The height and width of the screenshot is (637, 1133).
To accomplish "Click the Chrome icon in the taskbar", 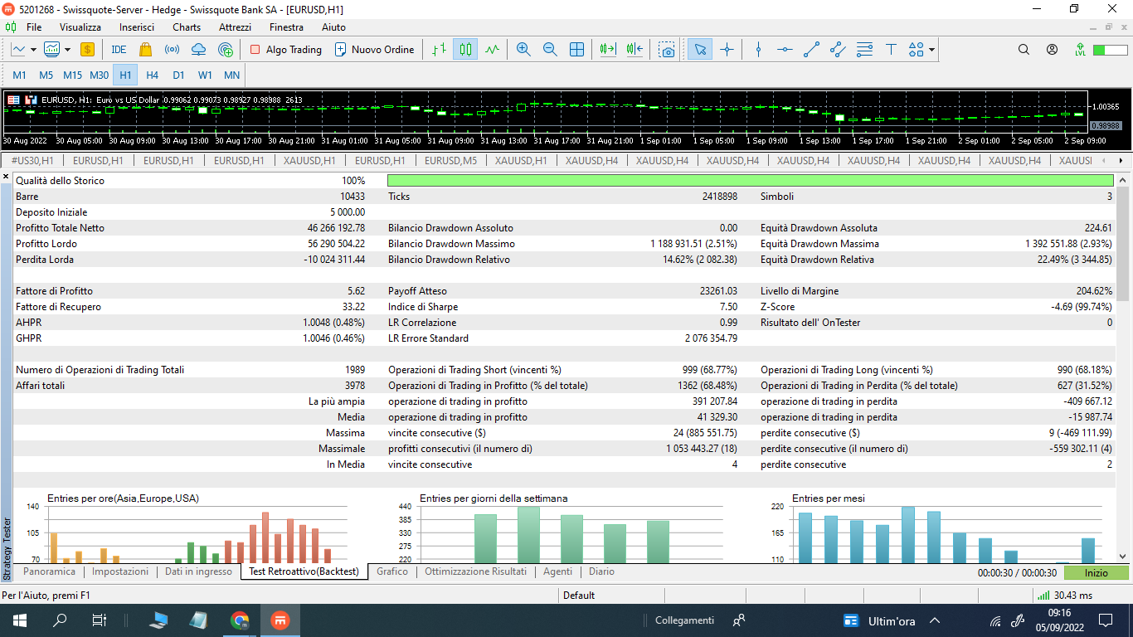I will 240,620.
